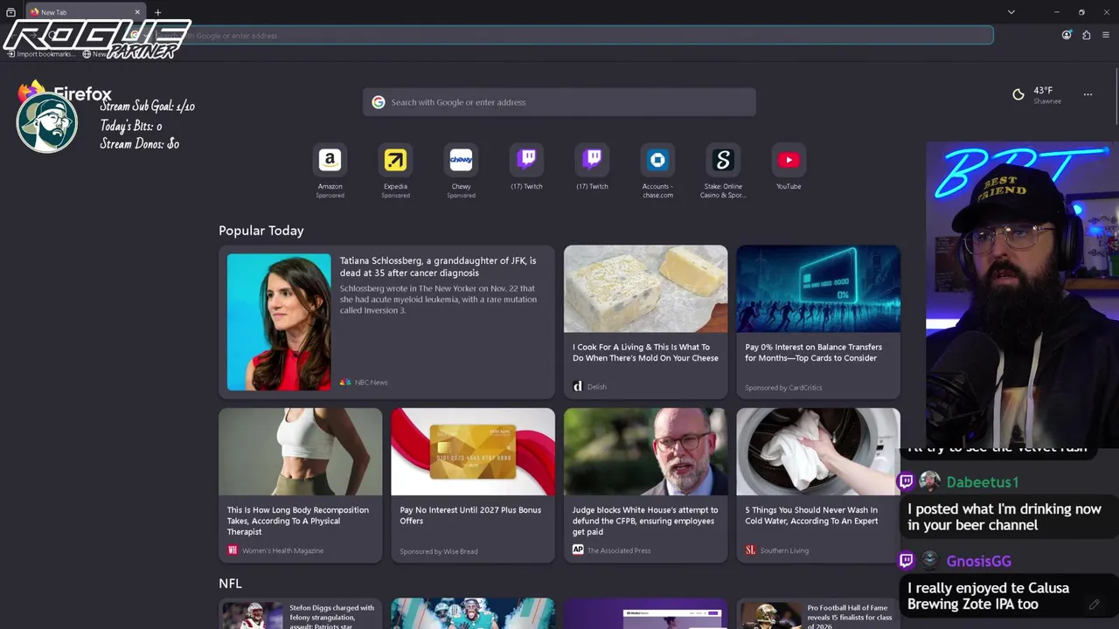Click the gold credit card thumbnail

[473, 452]
